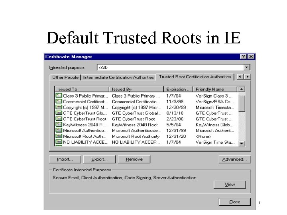Click expiration date 12/30/99
Viewport: 287px width, 215px height.
[176, 107]
